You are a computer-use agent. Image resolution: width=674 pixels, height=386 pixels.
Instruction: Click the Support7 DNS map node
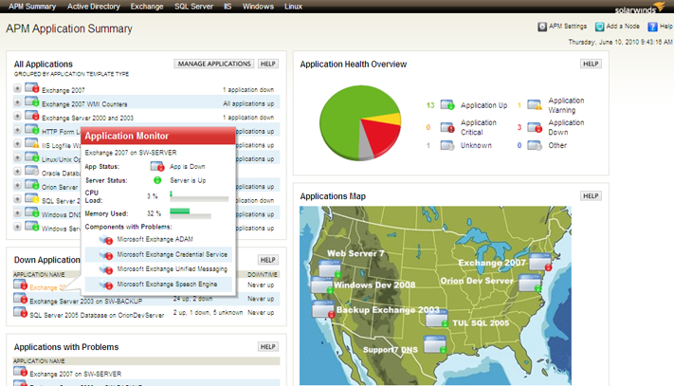[435, 344]
